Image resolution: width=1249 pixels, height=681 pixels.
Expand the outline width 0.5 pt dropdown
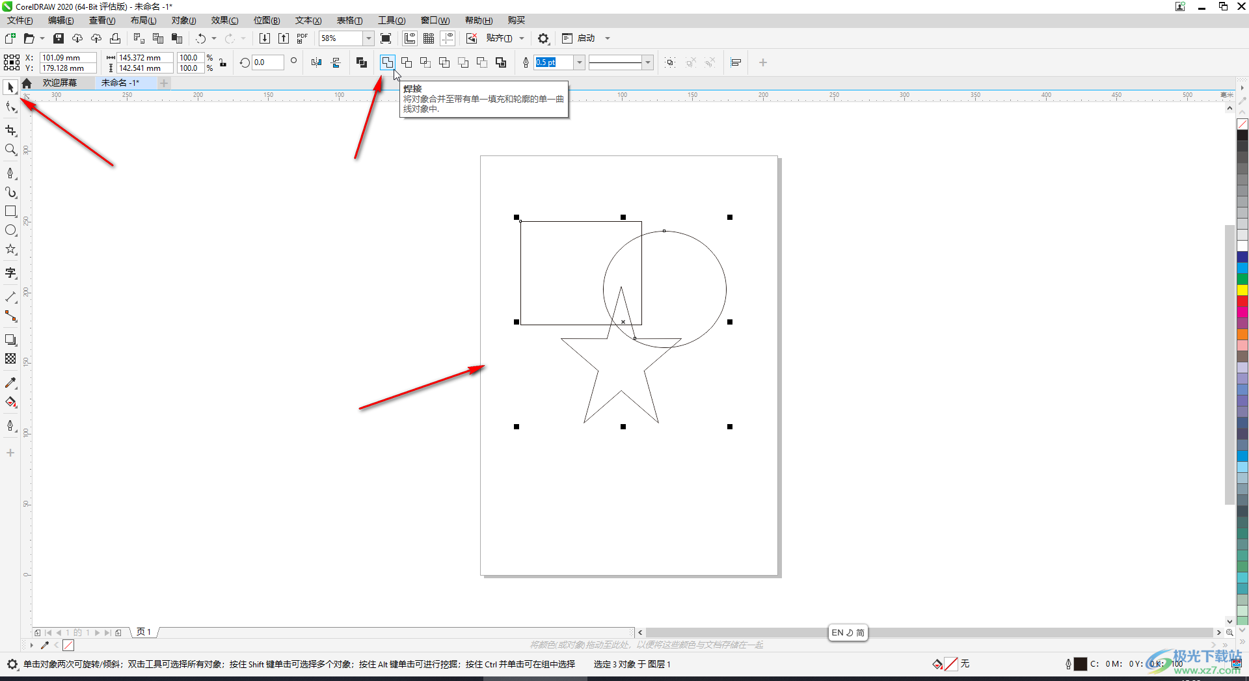click(579, 62)
